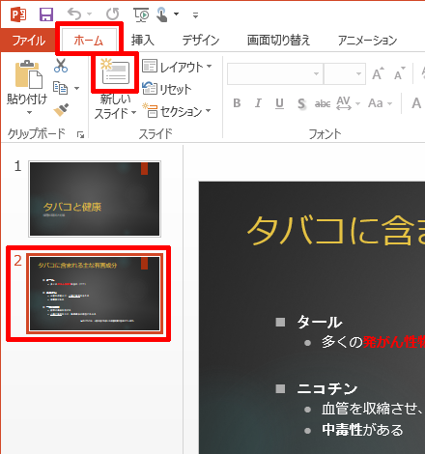Click the Undo arrow icon
Screen dimensions: 425x454
[74, 14]
